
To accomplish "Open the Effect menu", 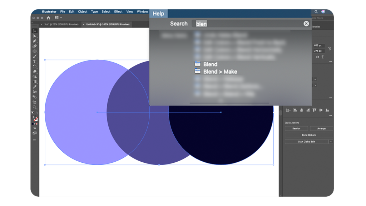I will (118, 12).
